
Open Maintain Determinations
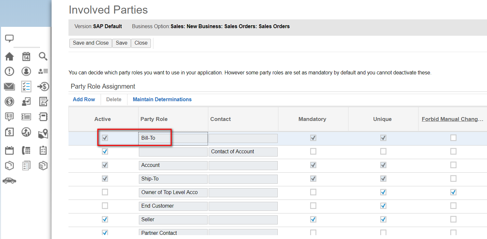click(162, 99)
